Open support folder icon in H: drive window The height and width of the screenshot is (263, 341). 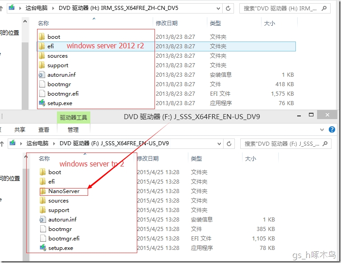42,65
